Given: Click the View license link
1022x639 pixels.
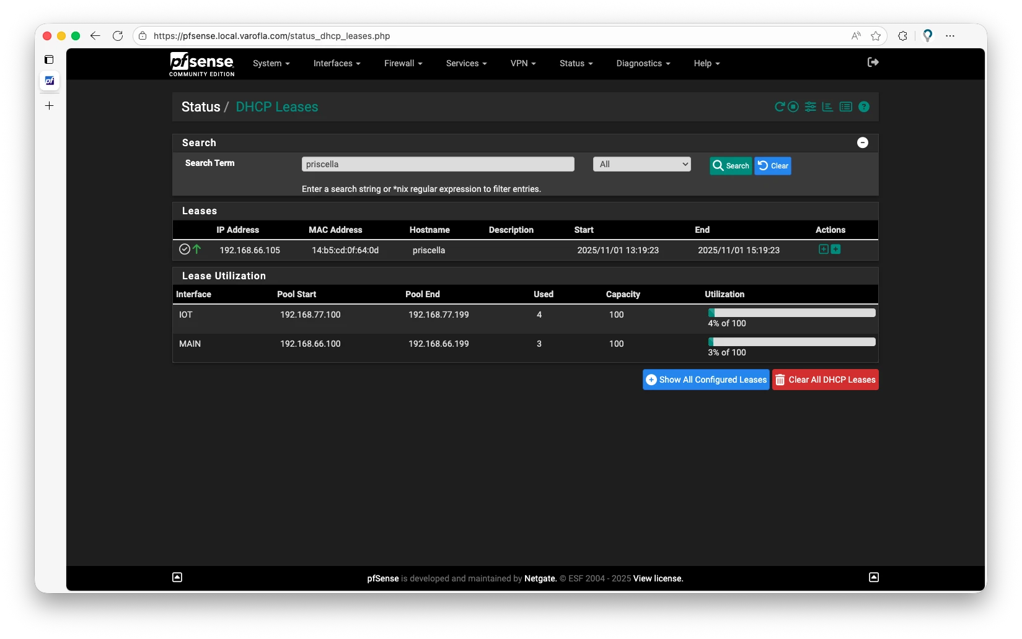Looking at the screenshot, I should coord(658,578).
